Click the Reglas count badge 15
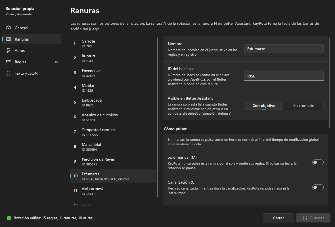 [x=56, y=62]
